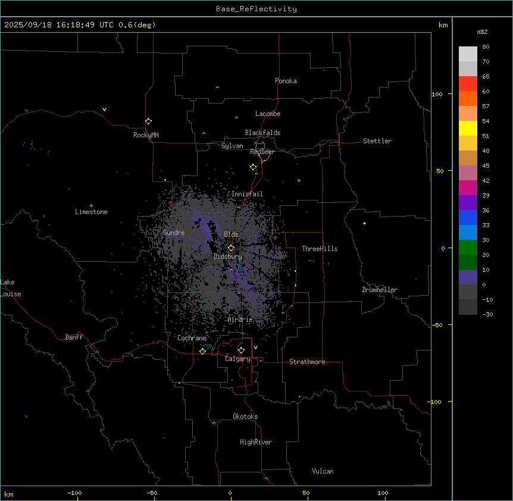Select the Ponoka city label
The width and height of the screenshot is (513, 501).
286,81
